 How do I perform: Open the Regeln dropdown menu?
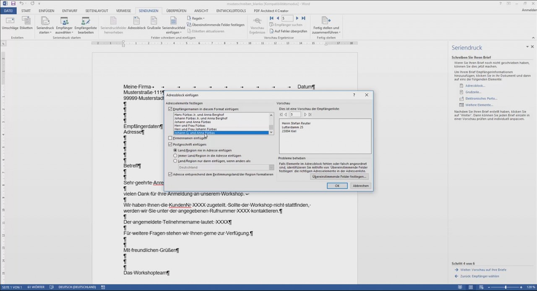click(197, 18)
